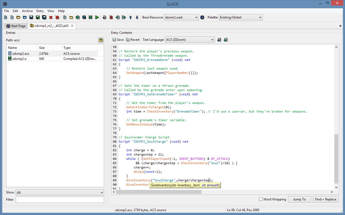
Task: Click the green Run archive play icon
Action: (97, 18)
